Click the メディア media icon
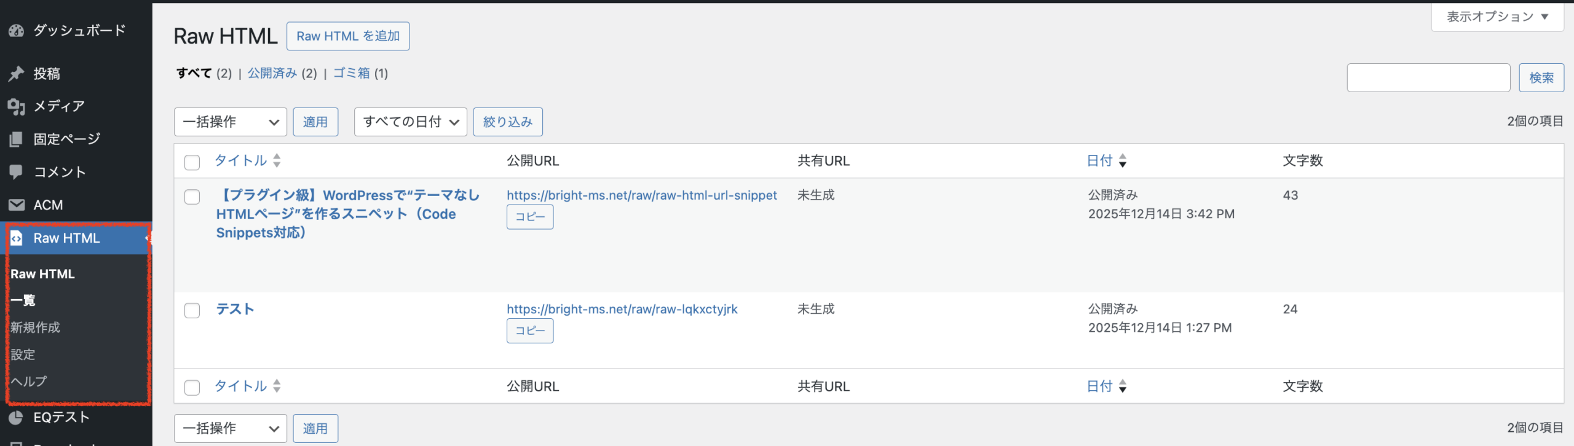This screenshot has width=1574, height=446. [17, 106]
